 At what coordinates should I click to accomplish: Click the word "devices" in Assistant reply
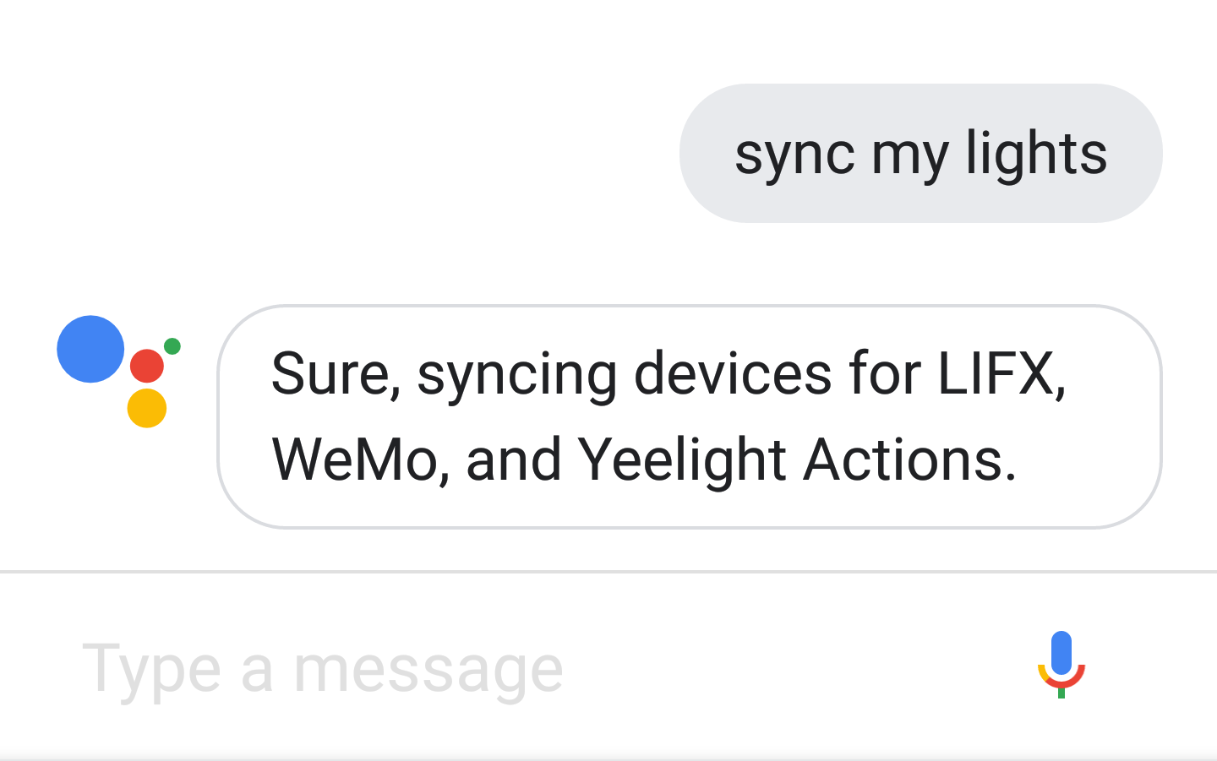click(733, 373)
